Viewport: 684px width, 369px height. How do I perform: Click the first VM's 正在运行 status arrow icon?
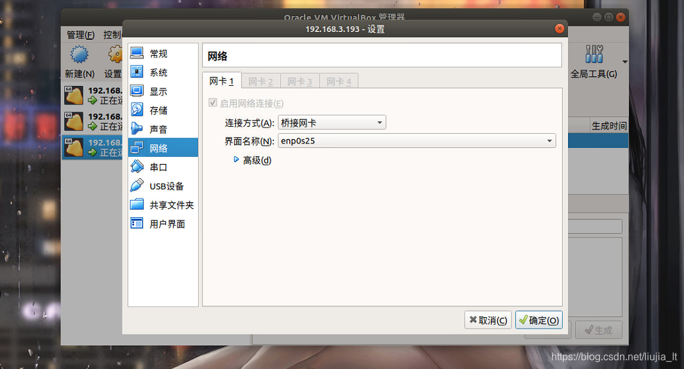coord(92,101)
